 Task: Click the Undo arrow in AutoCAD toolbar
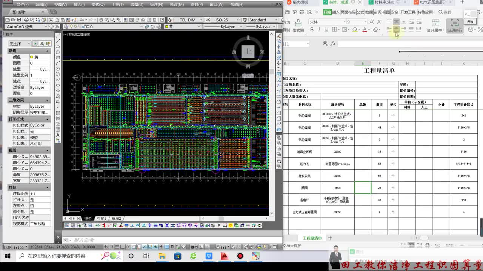coord(82,20)
